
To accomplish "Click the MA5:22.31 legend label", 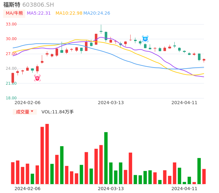I will (39, 13).
